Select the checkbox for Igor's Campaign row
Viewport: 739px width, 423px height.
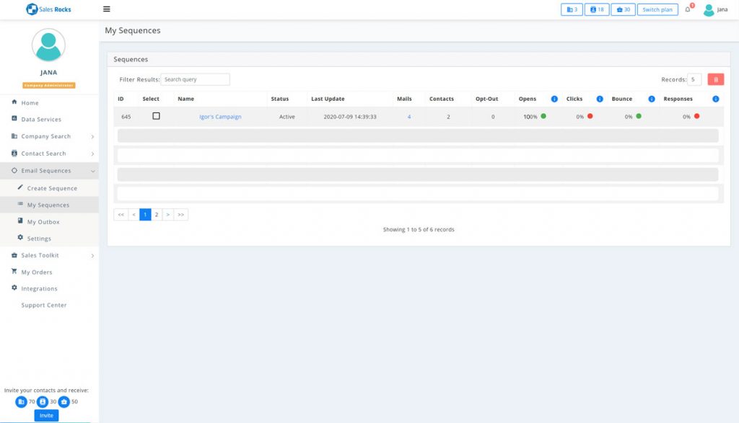pyautogui.click(x=156, y=116)
